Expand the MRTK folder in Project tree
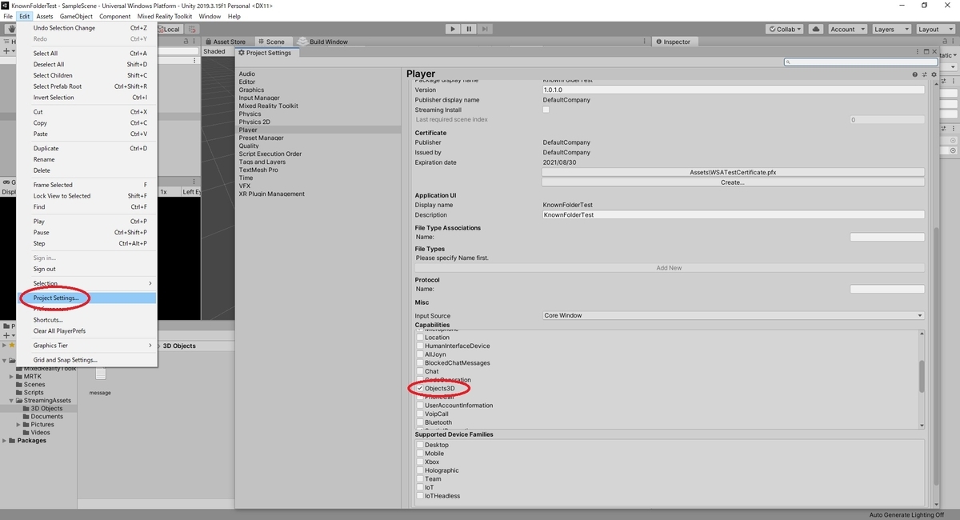 point(11,377)
